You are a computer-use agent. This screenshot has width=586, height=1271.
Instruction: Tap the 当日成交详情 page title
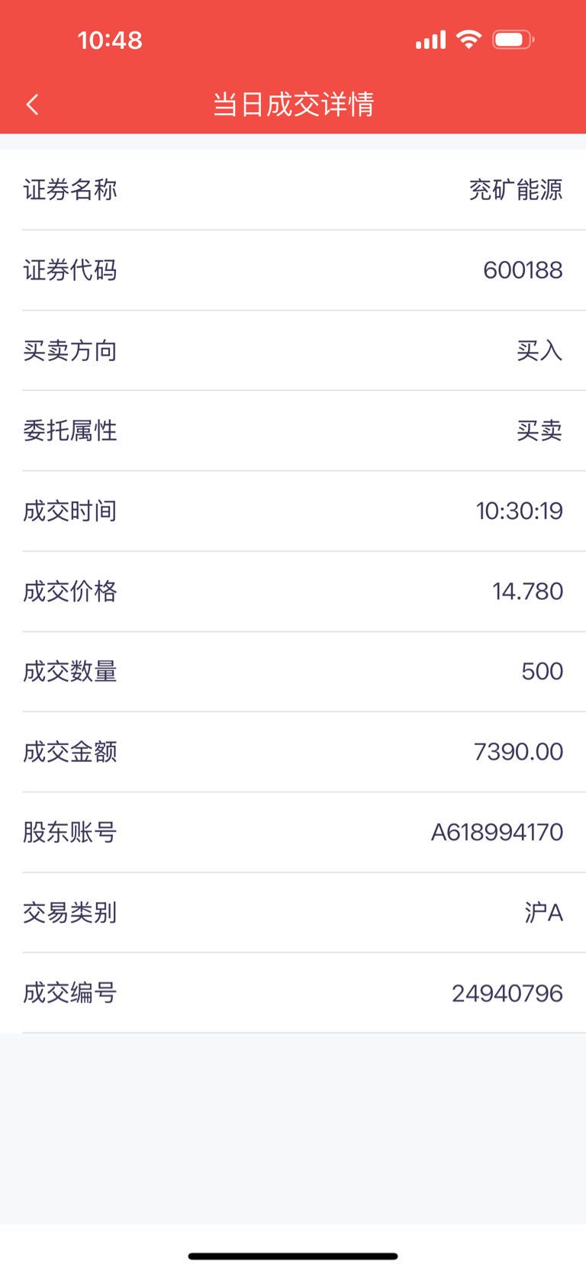[x=293, y=105]
